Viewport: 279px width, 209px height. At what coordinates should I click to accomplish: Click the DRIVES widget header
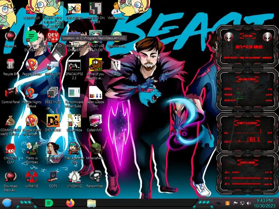(247, 162)
